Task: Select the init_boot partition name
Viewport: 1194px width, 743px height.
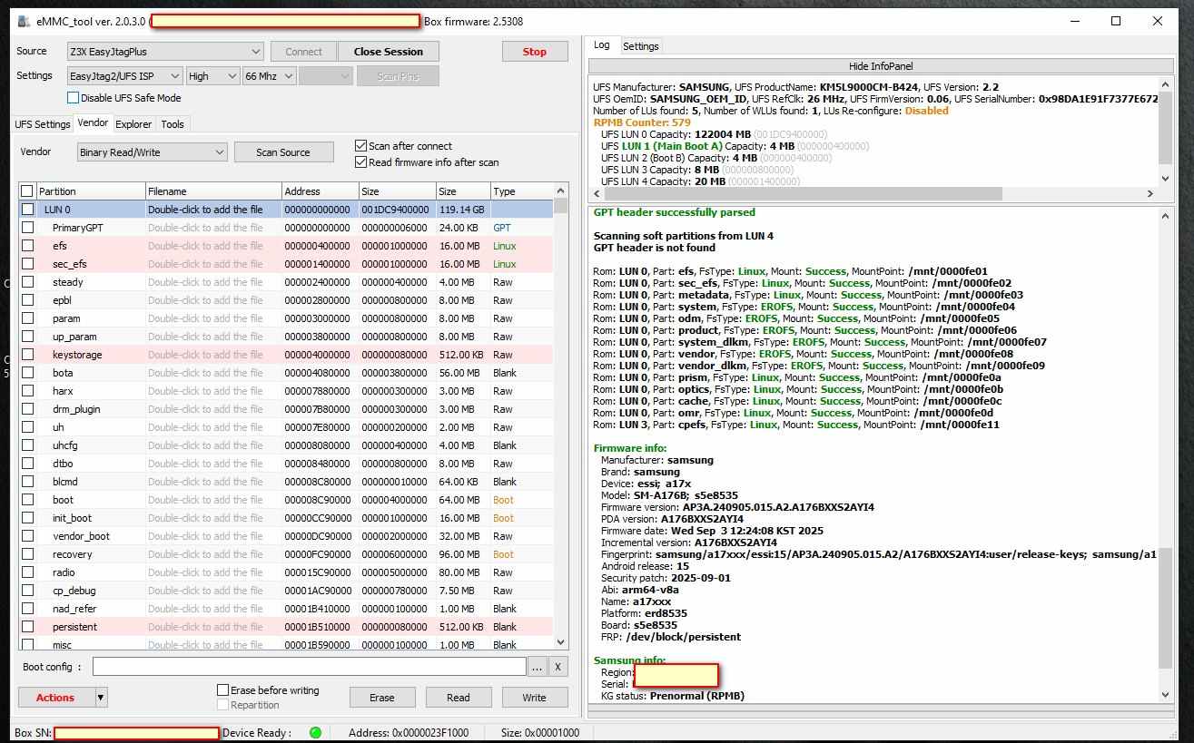Action: point(72,518)
